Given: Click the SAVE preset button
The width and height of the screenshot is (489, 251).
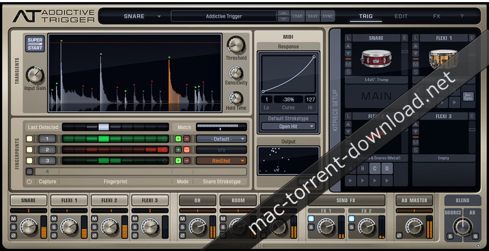Looking at the screenshot, I should coord(312,16).
